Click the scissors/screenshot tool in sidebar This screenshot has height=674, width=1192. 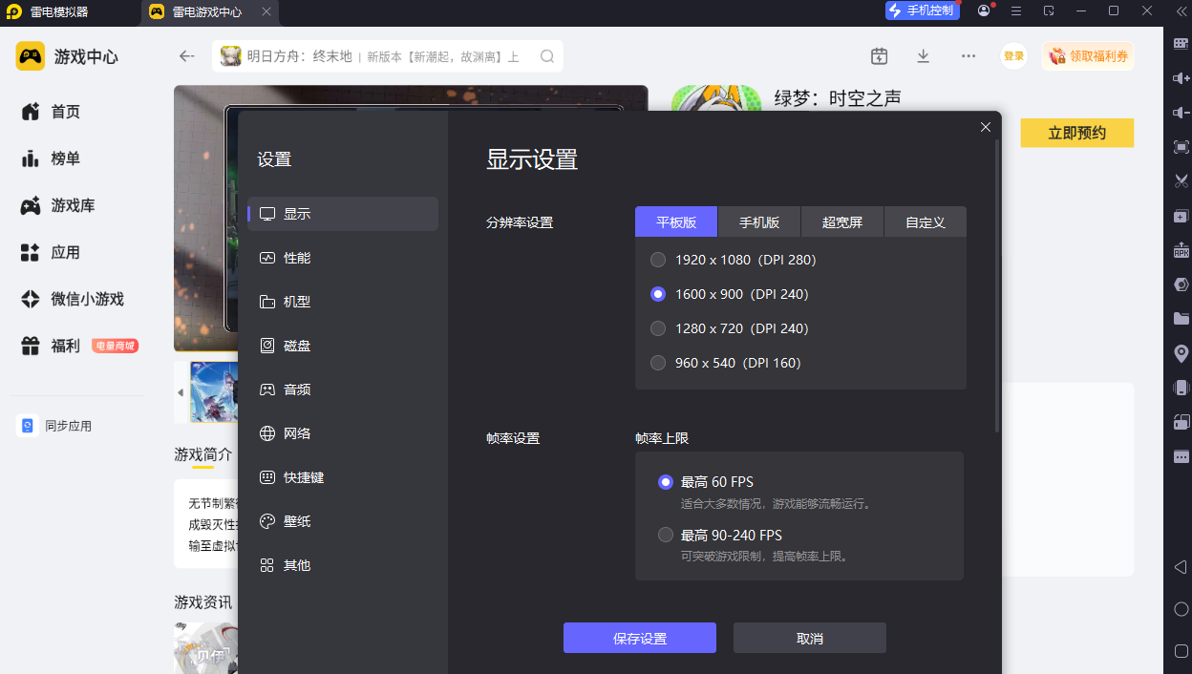(1181, 180)
